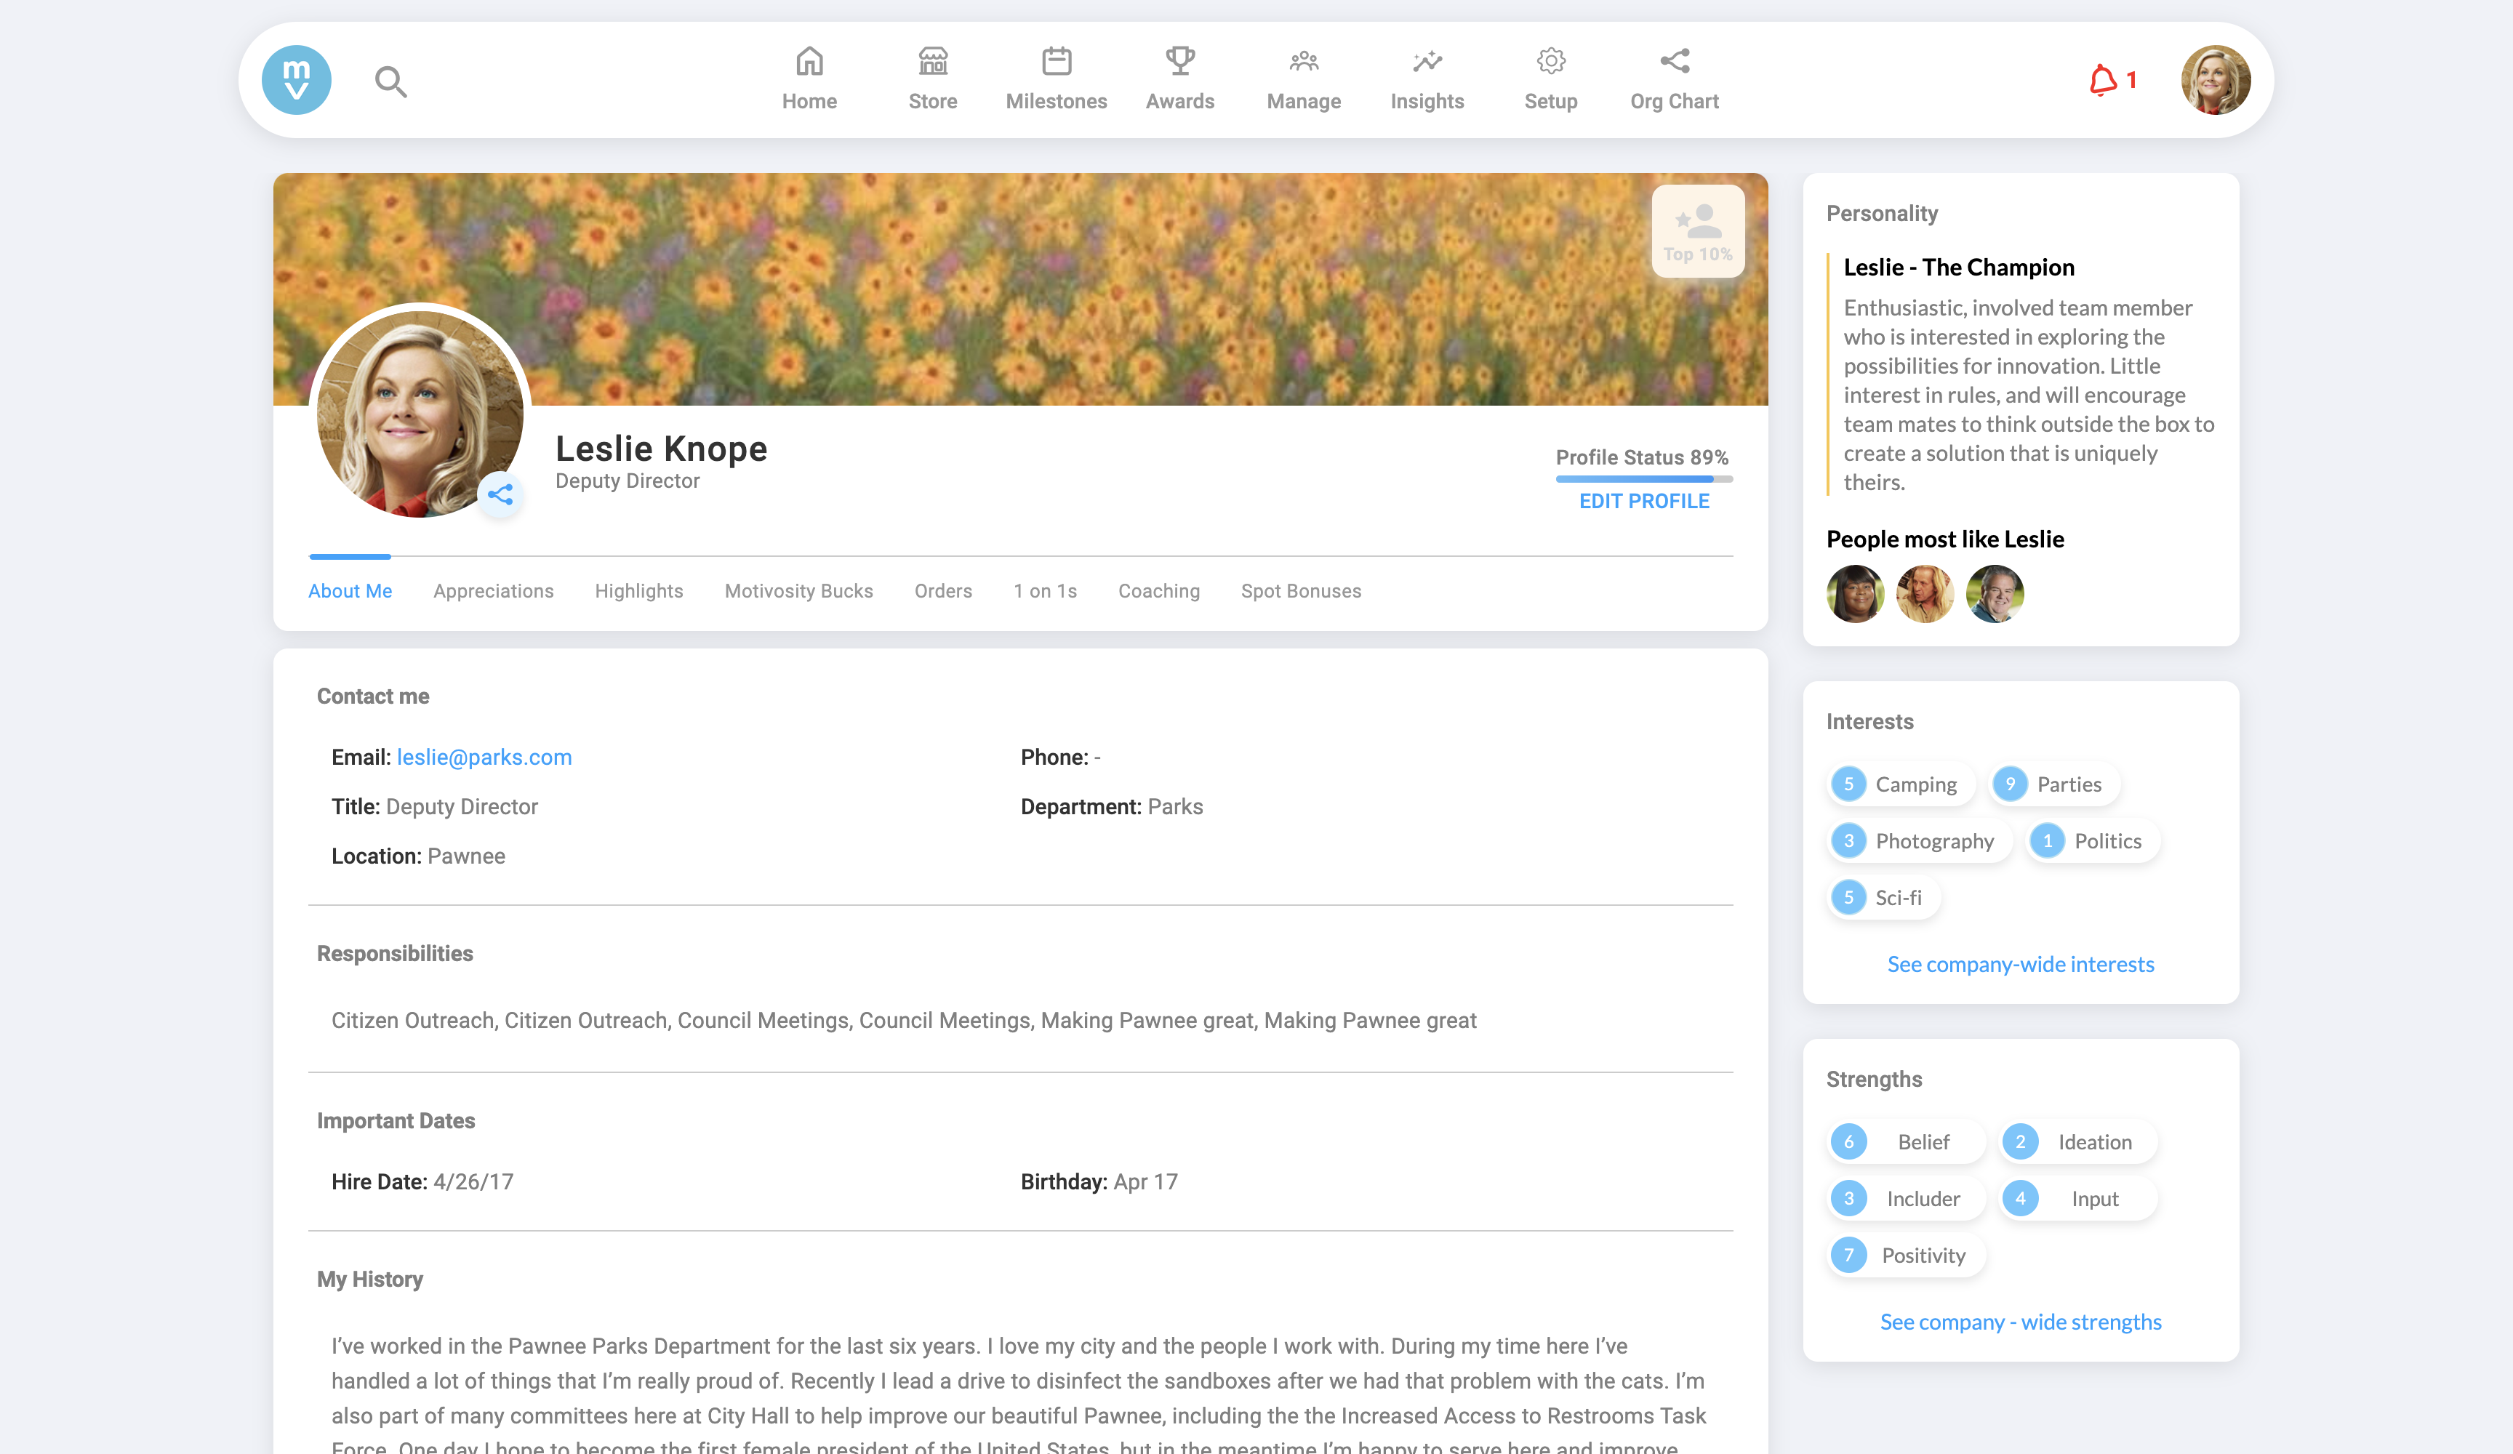The image size is (2513, 1454).
Task: Switch to the Appreciations tab
Action: click(x=492, y=591)
